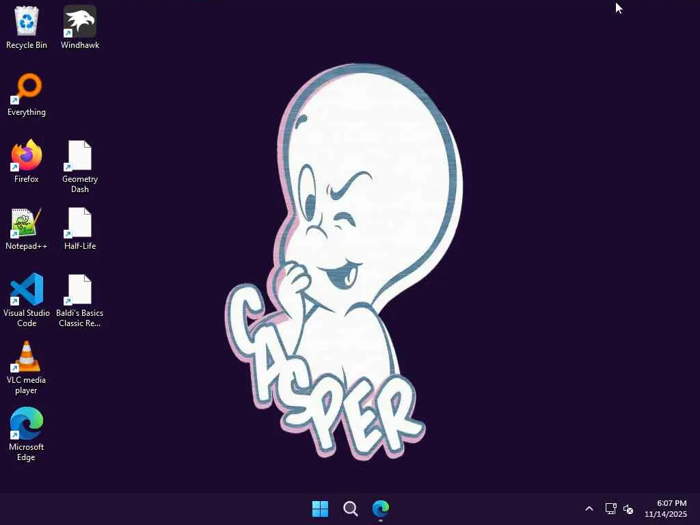
Task: Click the "Recycle Bin" label text
Action: coord(27,45)
